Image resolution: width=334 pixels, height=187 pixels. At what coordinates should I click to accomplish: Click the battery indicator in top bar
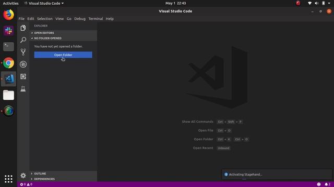(x=324, y=3)
